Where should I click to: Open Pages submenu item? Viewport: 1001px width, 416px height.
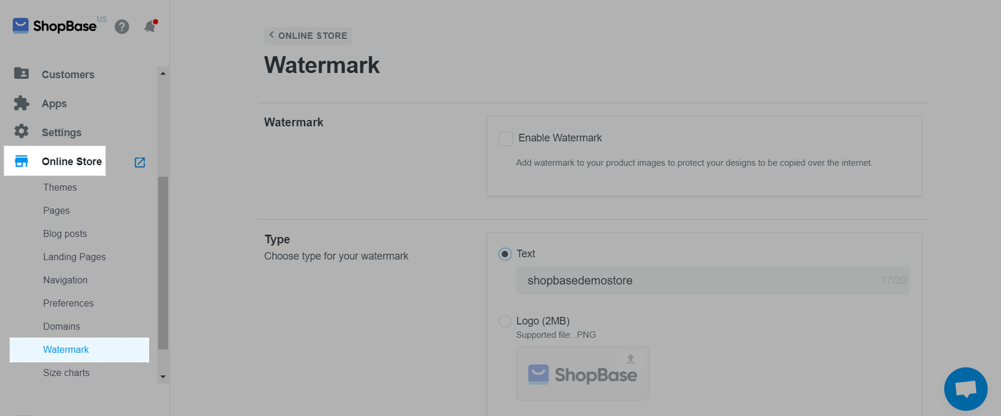pos(56,210)
